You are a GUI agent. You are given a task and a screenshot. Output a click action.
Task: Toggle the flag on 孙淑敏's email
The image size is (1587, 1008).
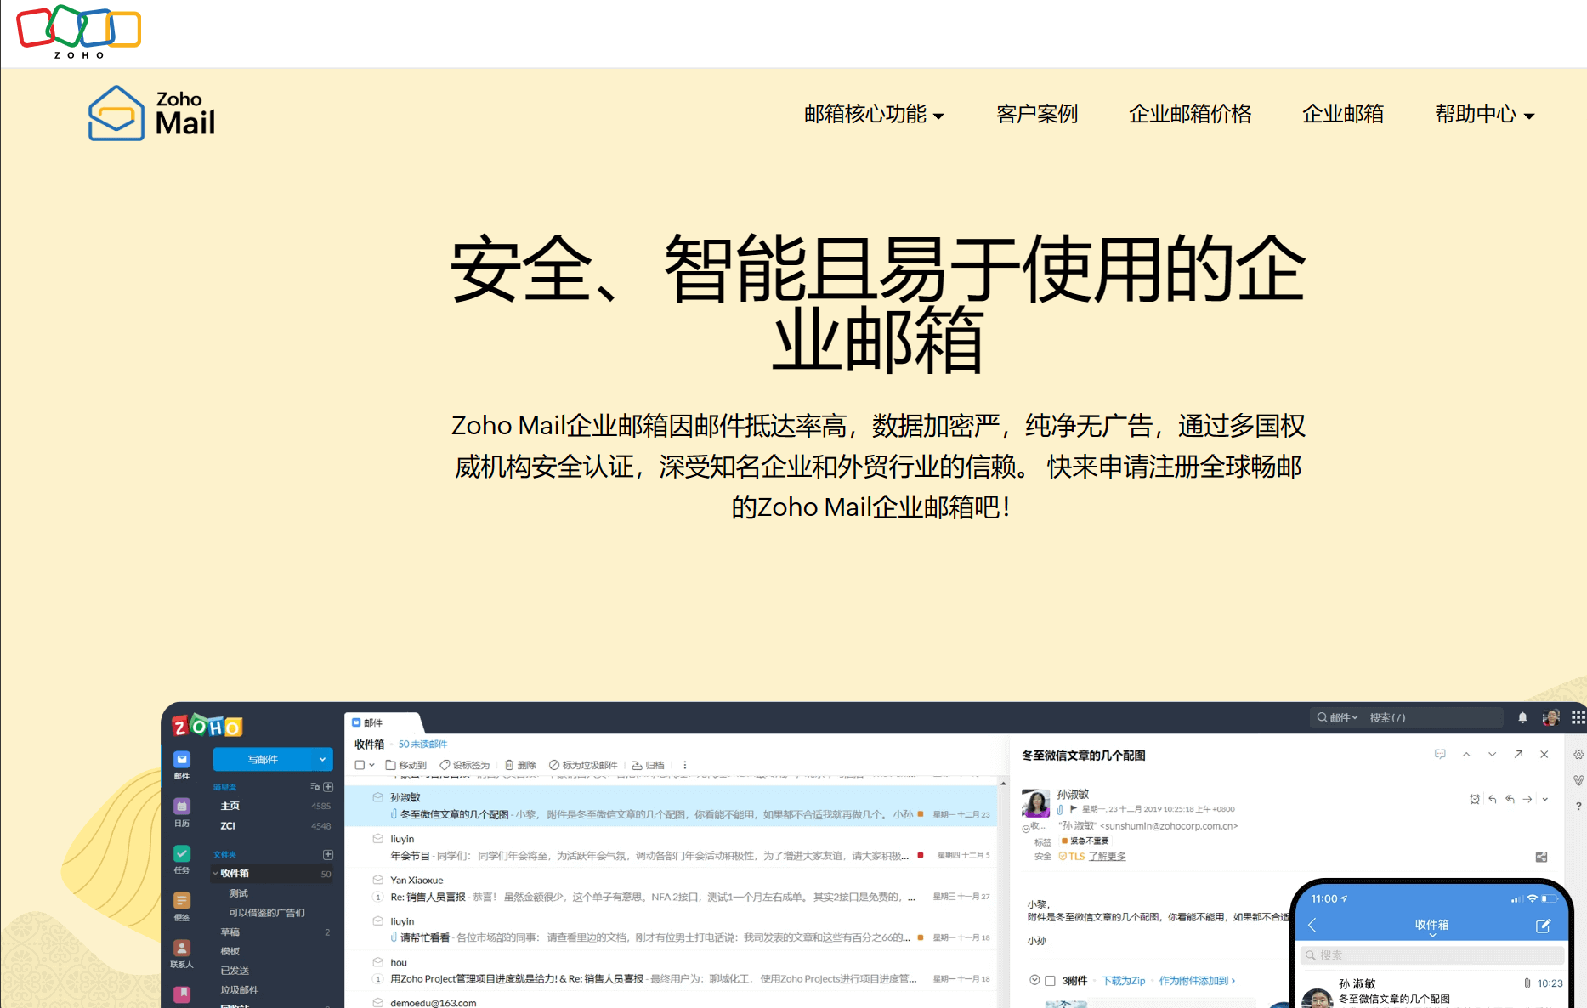[x=1073, y=808]
